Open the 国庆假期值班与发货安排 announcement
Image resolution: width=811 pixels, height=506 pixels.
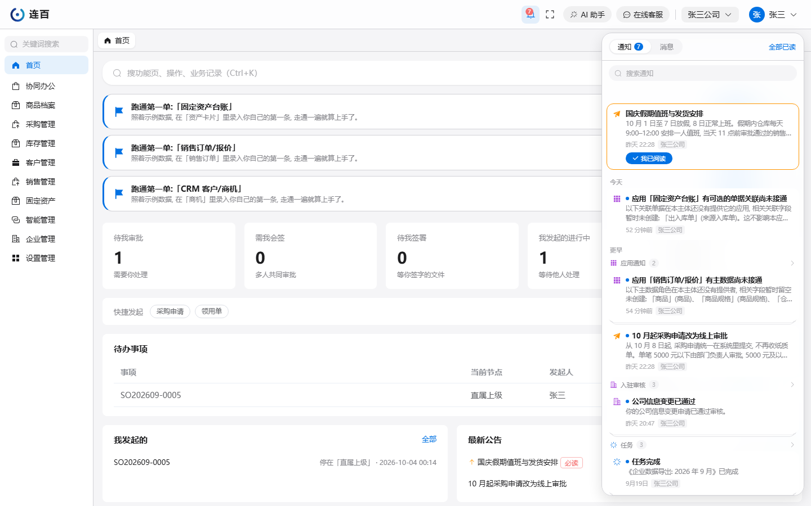[518, 462]
